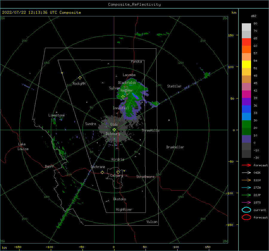
Task: Click the RockyMH label
Action: pyautogui.click(x=79, y=84)
